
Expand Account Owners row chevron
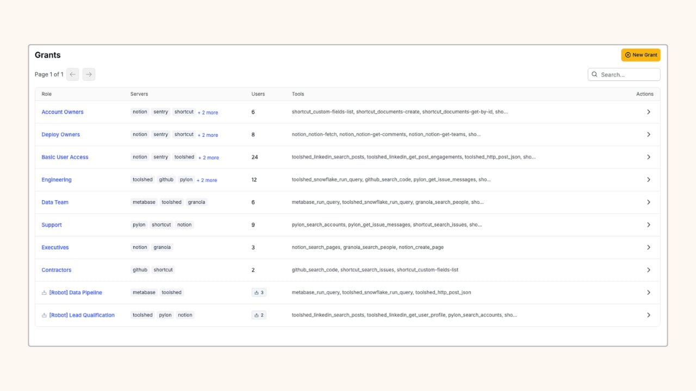648,112
